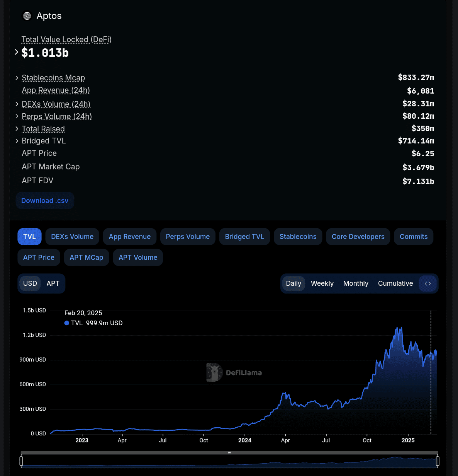Click the expand arrows icon beside Cumulative
Image resolution: width=458 pixels, height=476 pixels.
point(427,283)
